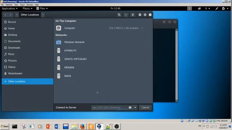This screenshot has height=130, width=232.
Task: Open Word from taskbar
Action: (57, 126)
